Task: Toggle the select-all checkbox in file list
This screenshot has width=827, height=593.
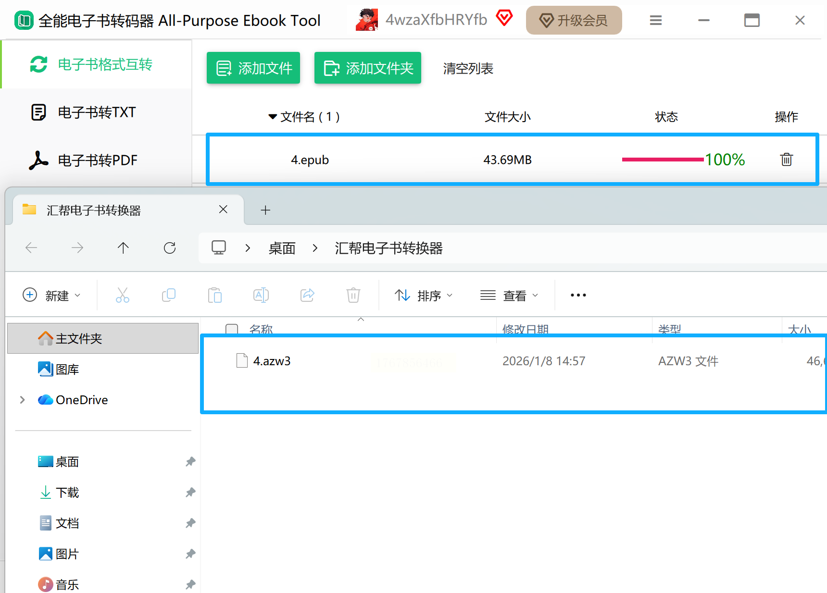Action: tap(232, 329)
